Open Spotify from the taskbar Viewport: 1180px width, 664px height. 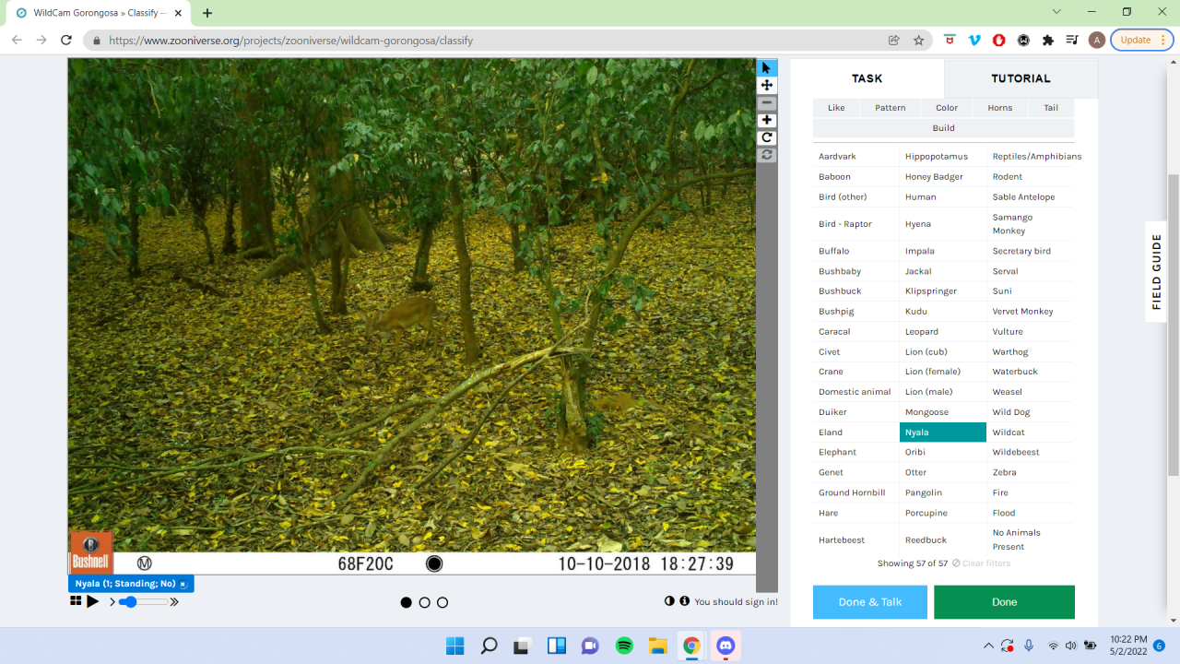[624, 646]
